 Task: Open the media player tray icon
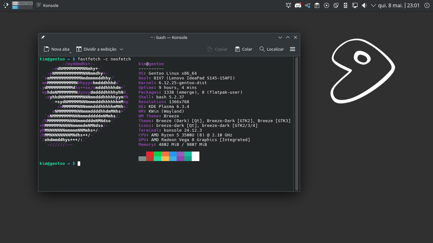(326, 5)
